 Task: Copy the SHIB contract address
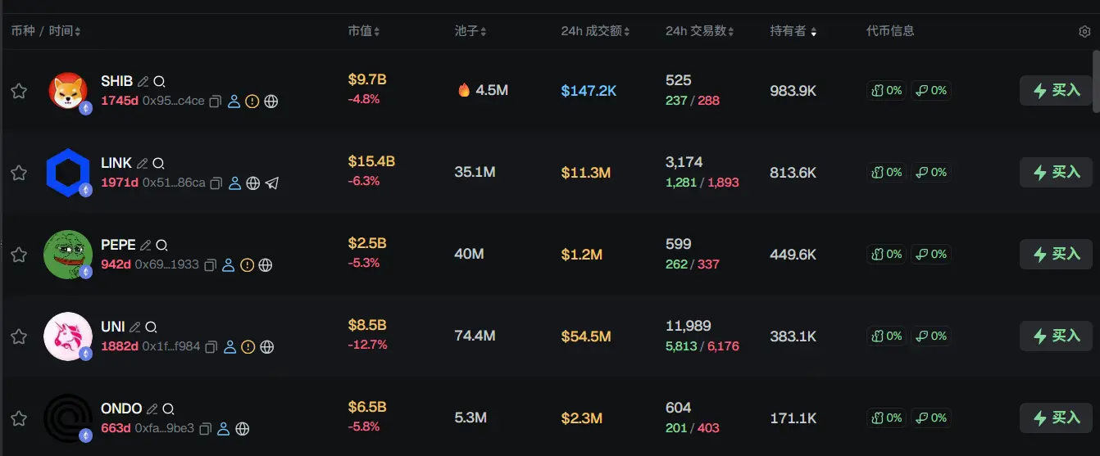[x=216, y=102]
